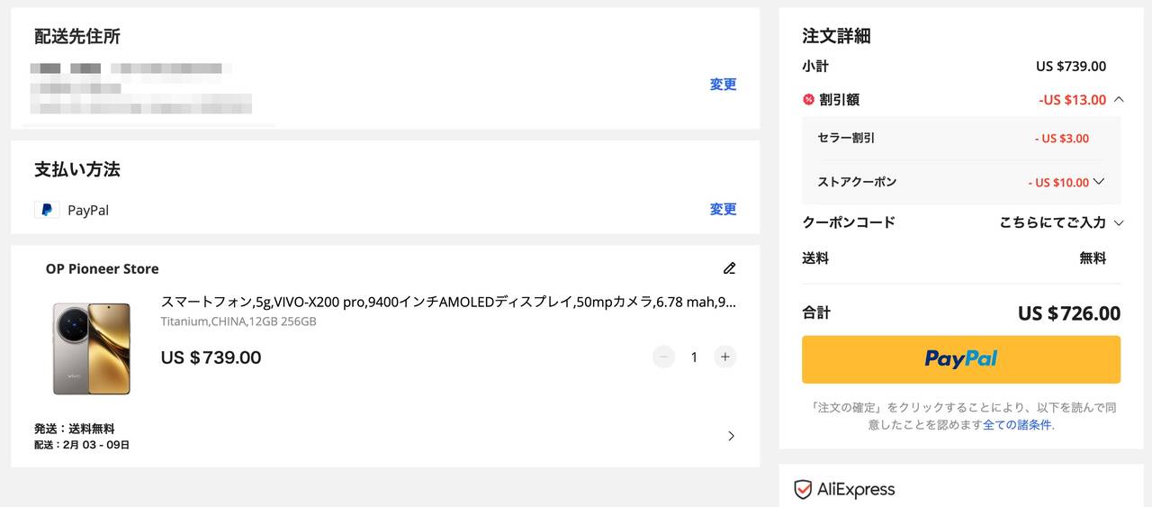Click the vivo X200 Pro product thumbnail
This screenshot has width=1152, height=507.
click(x=91, y=348)
